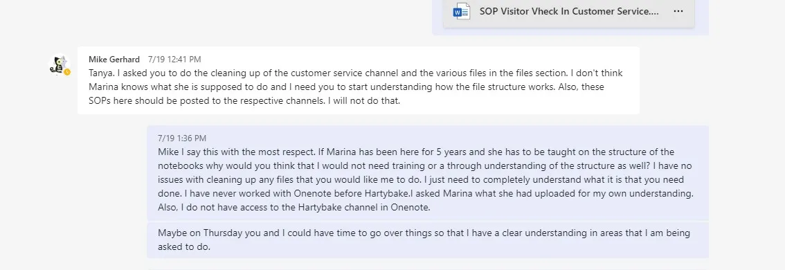This screenshot has height=270, width=785.
Task: Click the line beginning "issues with cleaning up"
Action: (x=421, y=179)
